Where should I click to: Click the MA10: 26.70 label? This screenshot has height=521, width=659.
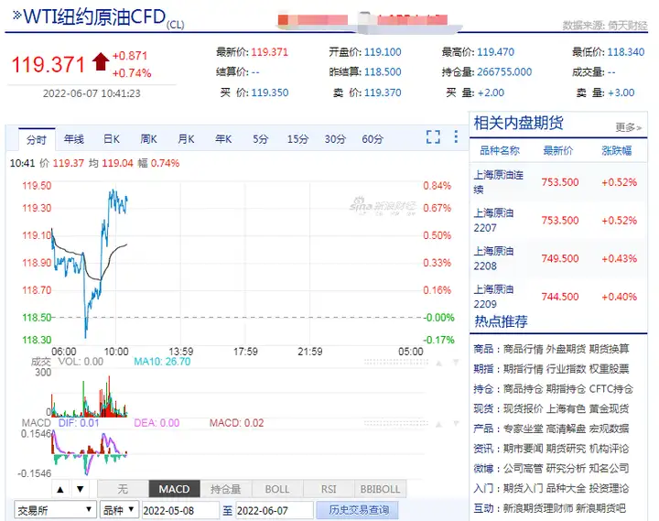pos(162,362)
